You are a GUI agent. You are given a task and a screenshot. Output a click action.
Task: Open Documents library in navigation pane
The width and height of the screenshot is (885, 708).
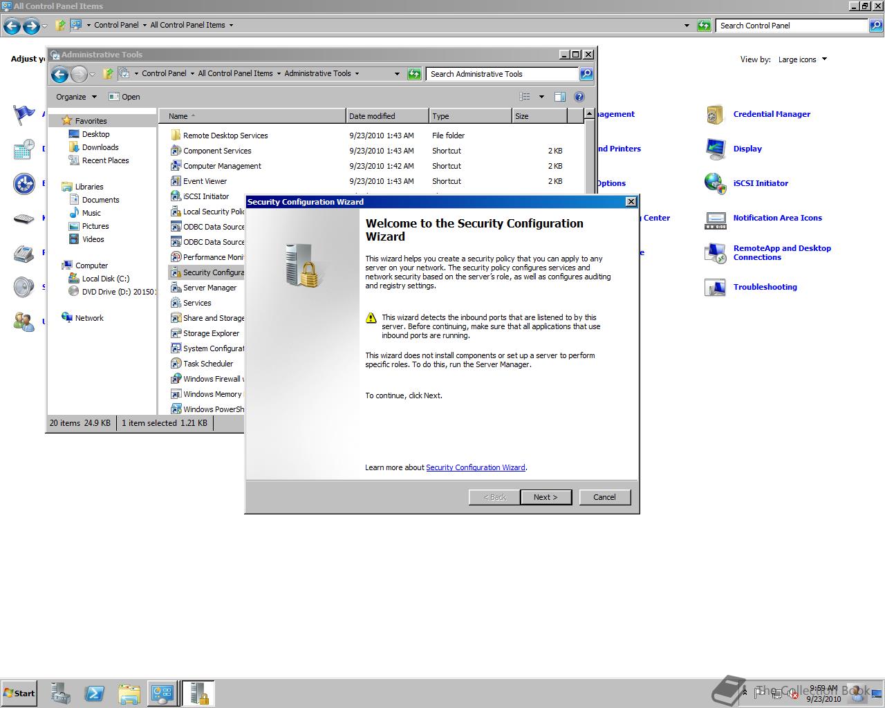point(93,200)
